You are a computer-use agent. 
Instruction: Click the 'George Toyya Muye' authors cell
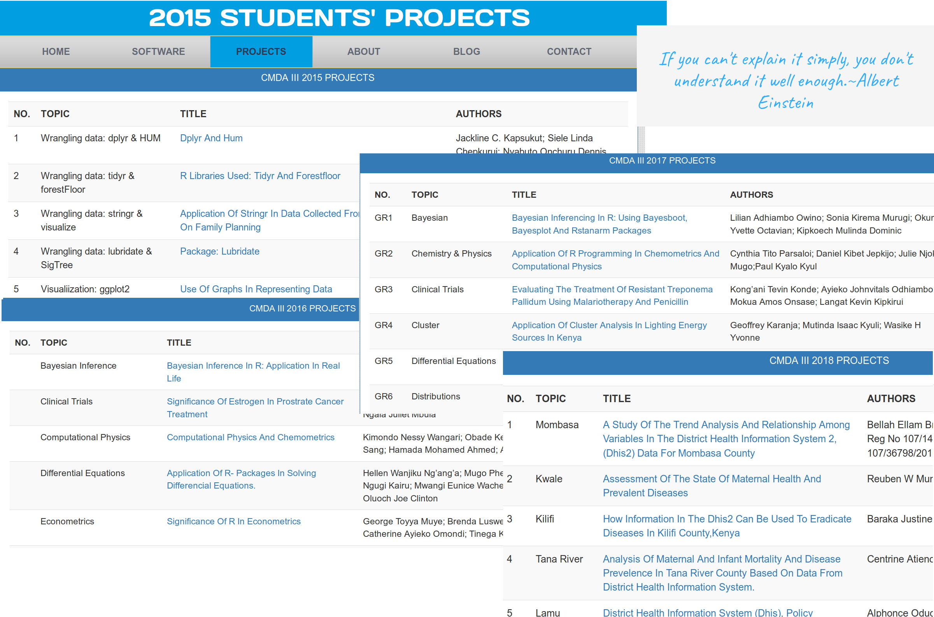click(x=433, y=528)
